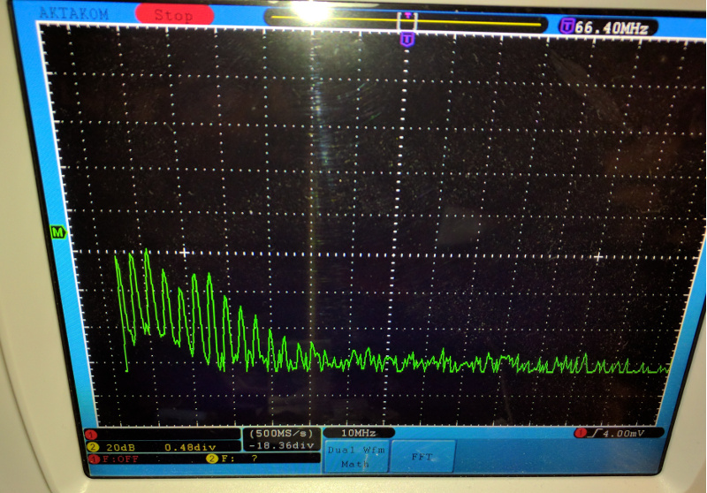The width and height of the screenshot is (707, 493).
Task: Click the red Stop status indicator
Action: click(172, 15)
